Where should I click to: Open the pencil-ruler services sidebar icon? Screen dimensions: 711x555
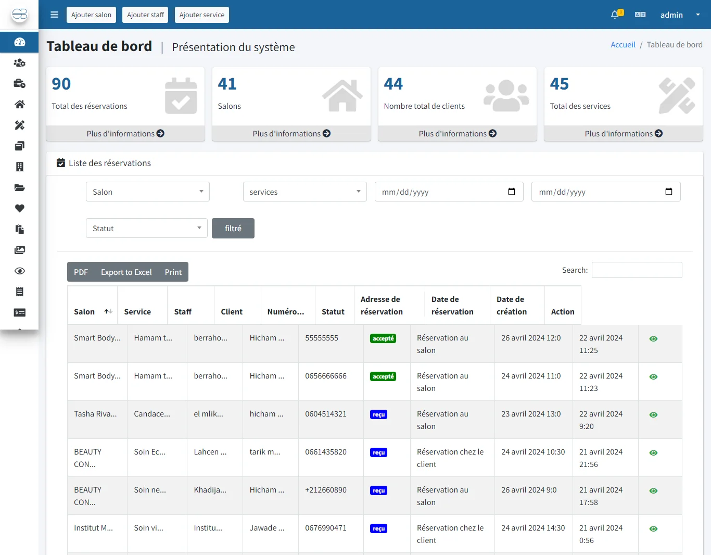[19, 125]
